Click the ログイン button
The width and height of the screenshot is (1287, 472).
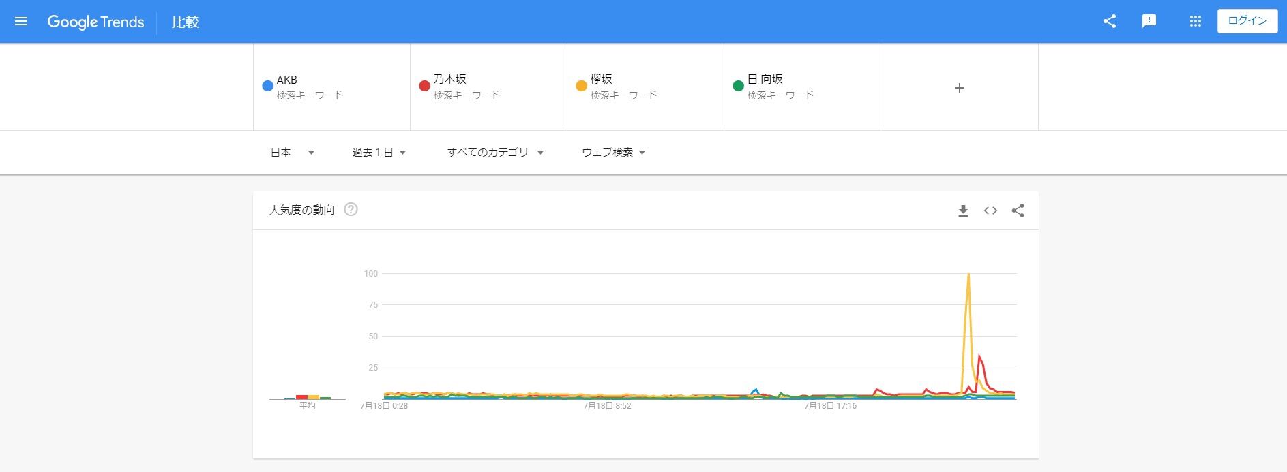point(1247,21)
